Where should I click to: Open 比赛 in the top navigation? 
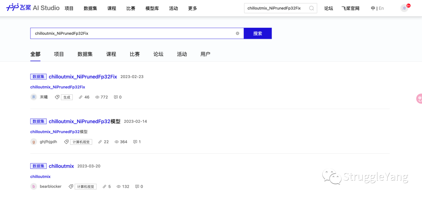[131, 8]
